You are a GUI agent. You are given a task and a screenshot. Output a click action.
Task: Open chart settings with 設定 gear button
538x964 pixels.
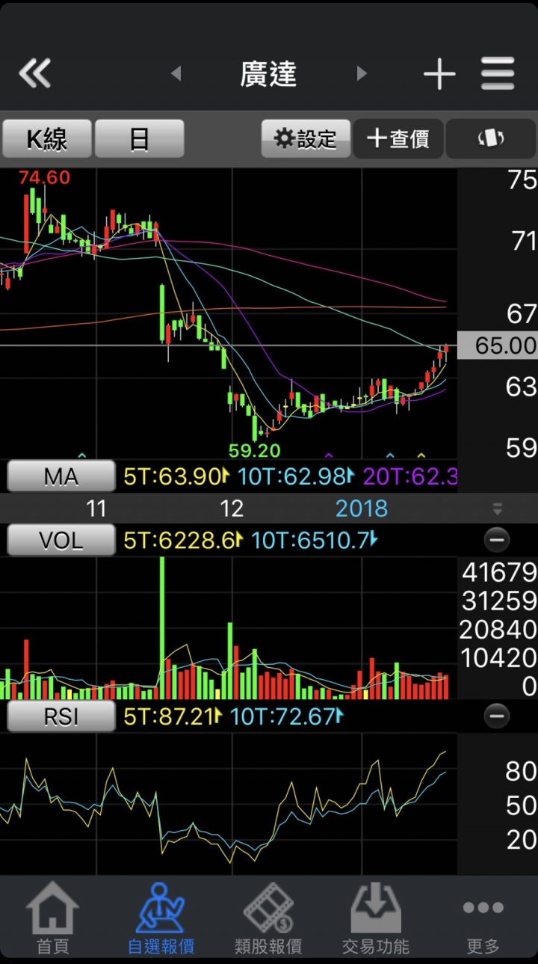coord(306,138)
